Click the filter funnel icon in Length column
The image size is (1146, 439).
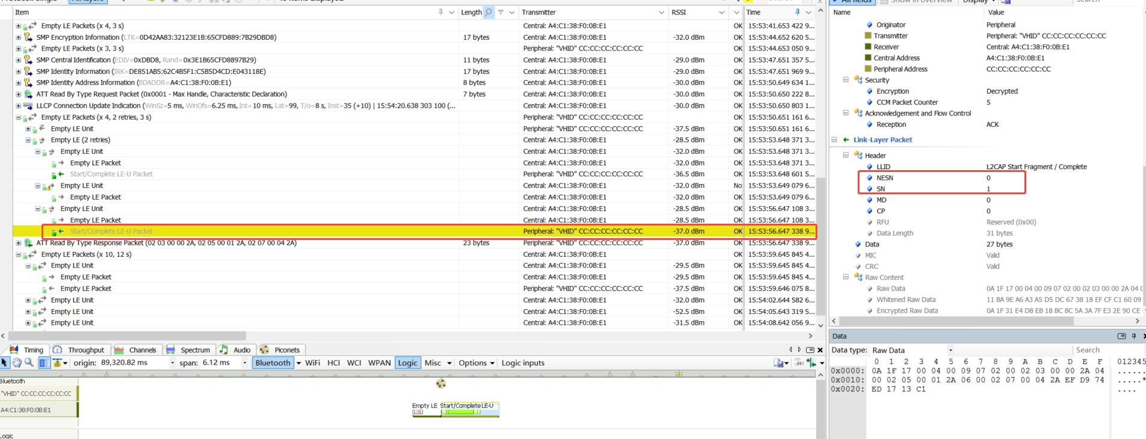tap(501, 12)
